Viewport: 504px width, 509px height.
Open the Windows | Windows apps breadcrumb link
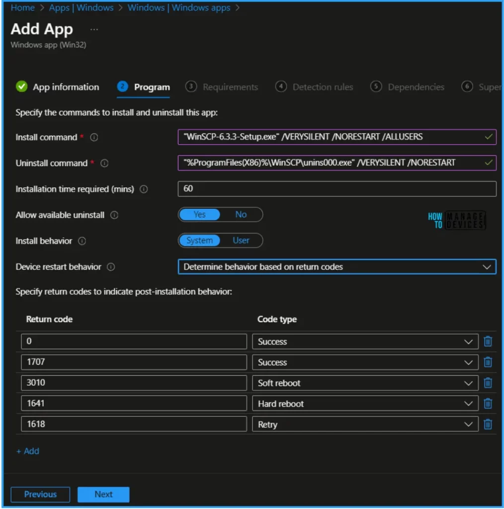click(179, 7)
